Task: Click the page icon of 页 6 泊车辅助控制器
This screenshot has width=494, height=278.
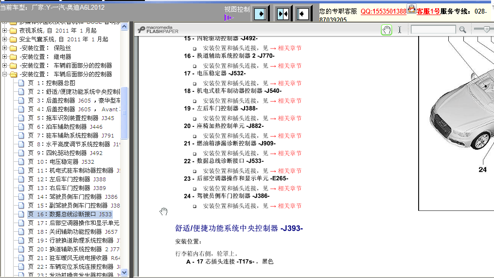Action: click(21, 126)
